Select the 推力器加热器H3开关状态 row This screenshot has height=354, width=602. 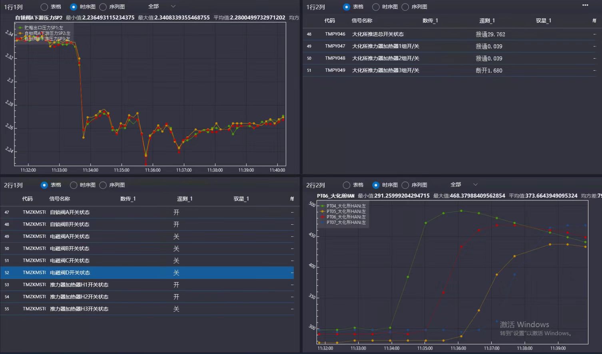(79, 309)
